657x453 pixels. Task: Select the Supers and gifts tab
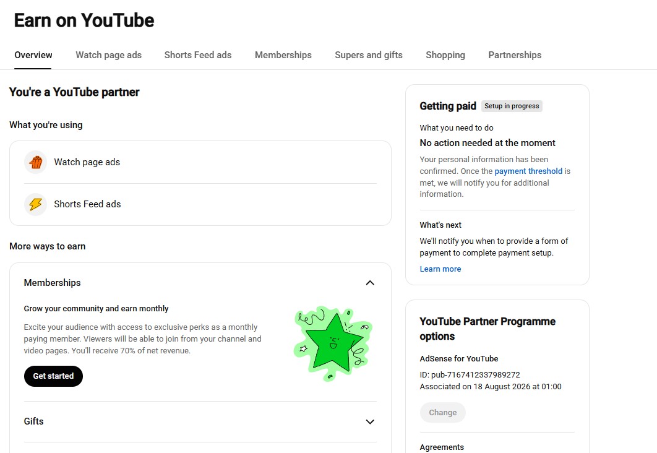point(369,55)
